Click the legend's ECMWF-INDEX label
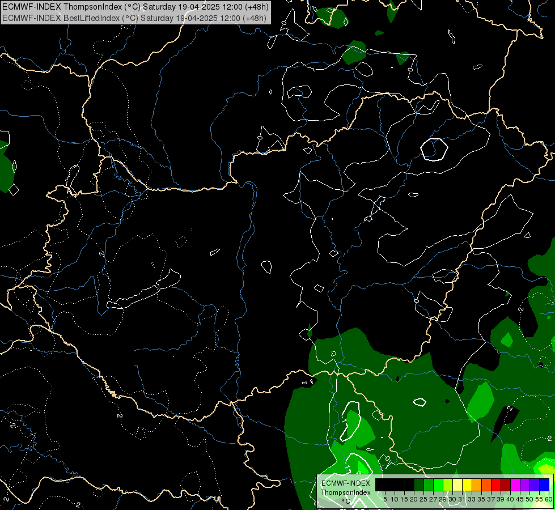 346,483
